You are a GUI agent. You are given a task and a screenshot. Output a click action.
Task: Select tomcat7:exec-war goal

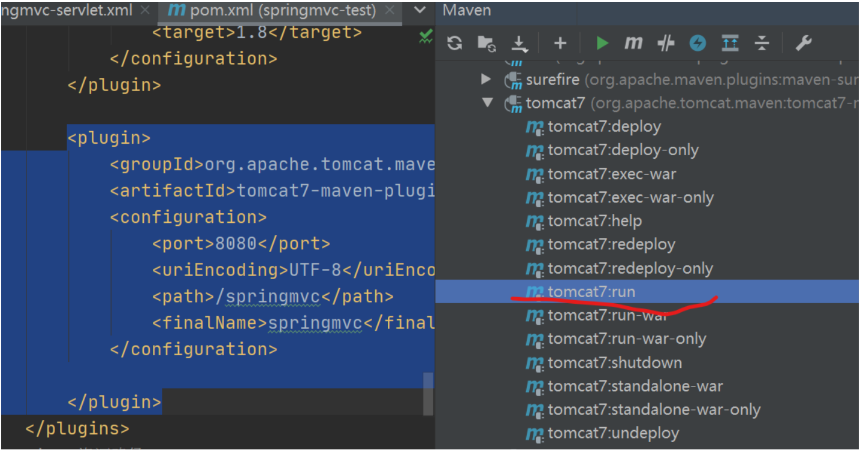(x=612, y=174)
